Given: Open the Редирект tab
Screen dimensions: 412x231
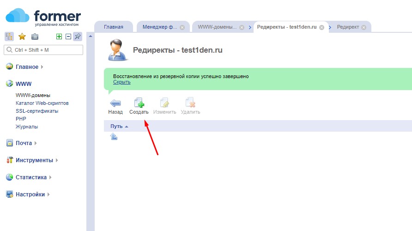Looking at the screenshot, I should coord(347,27).
